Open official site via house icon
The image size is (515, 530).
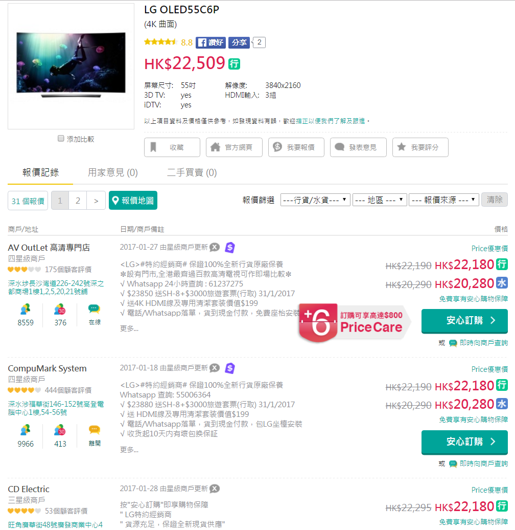click(x=215, y=147)
